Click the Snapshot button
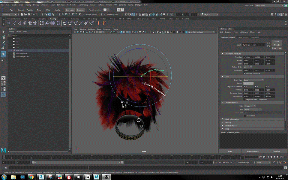 pos(80,10)
